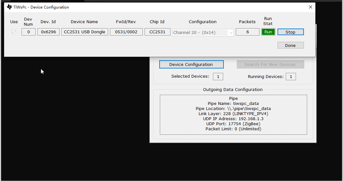The height and width of the screenshot is (181, 343).
Task: Open Device Configuration from main window
Action: [191, 64]
